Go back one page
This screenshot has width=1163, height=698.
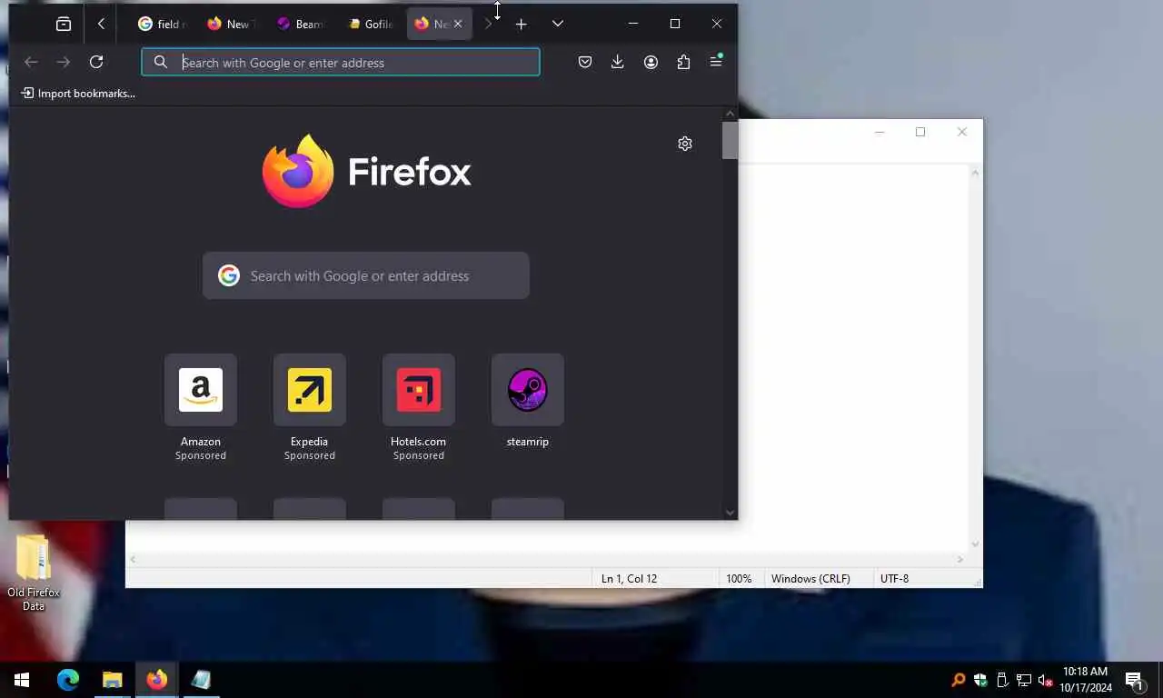pos(31,62)
